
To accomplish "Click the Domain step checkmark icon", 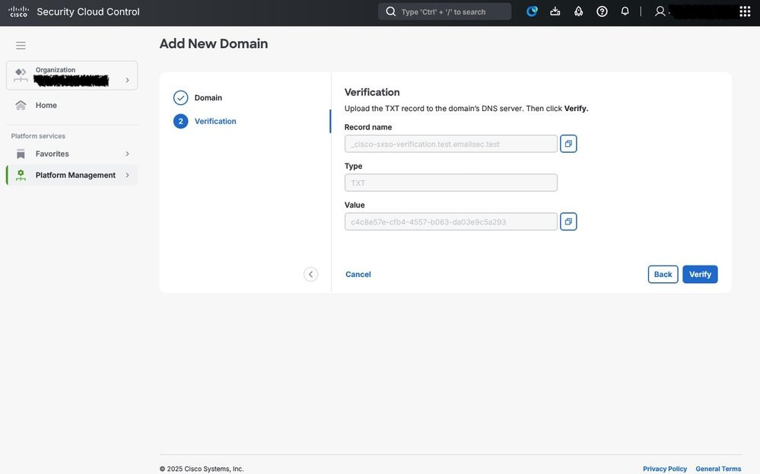I will click(180, 98).
